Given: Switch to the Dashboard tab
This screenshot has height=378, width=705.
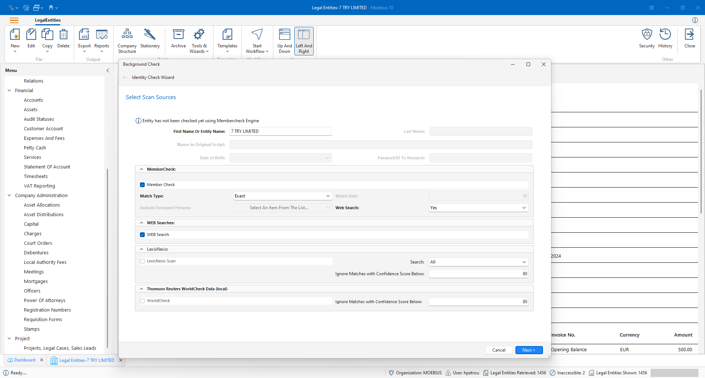Looking at the screenshot, I should pyautogui.click(x=24, y=360).
